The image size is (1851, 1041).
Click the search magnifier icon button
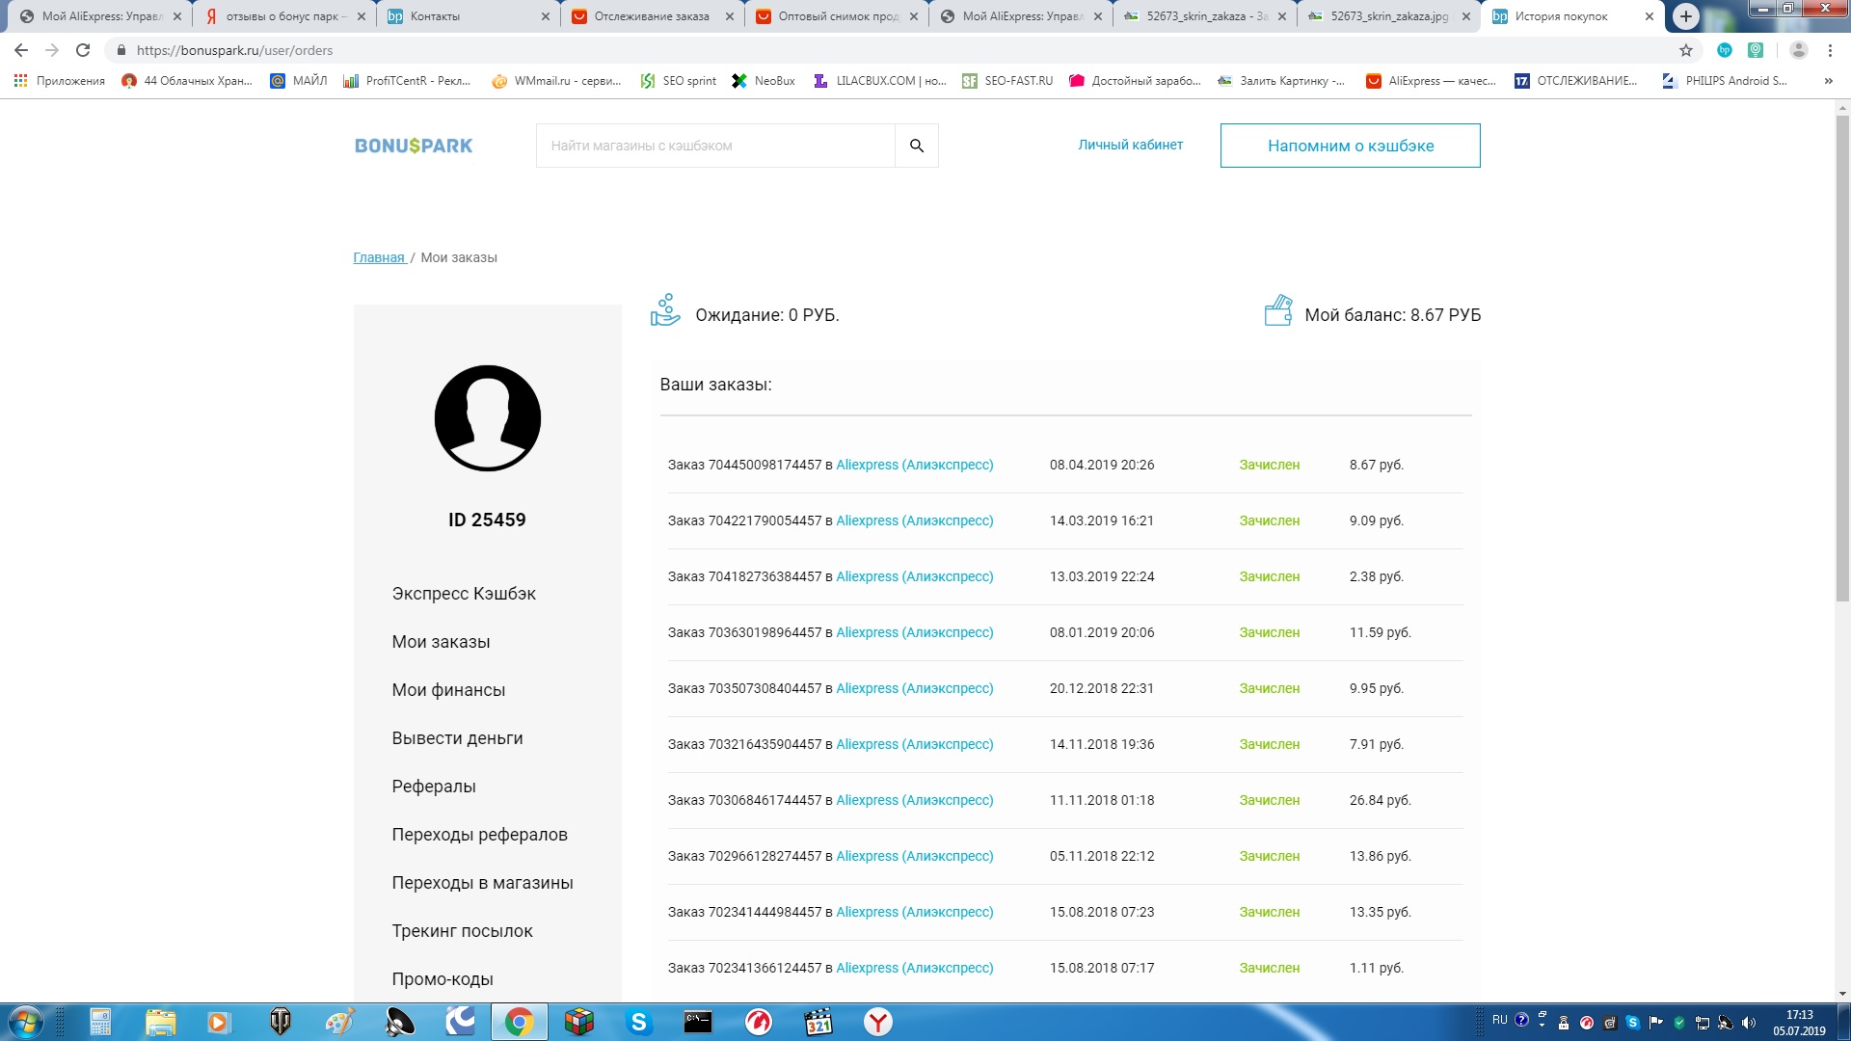916,146
